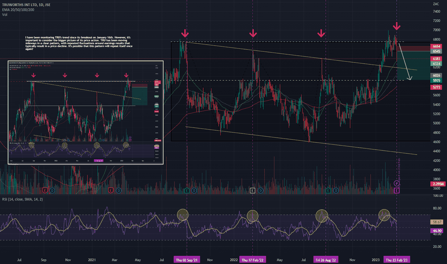Viewport: 447px width, 264px height.
Task: Click the 2021 year label on time axis
Action: coord(92,260)
